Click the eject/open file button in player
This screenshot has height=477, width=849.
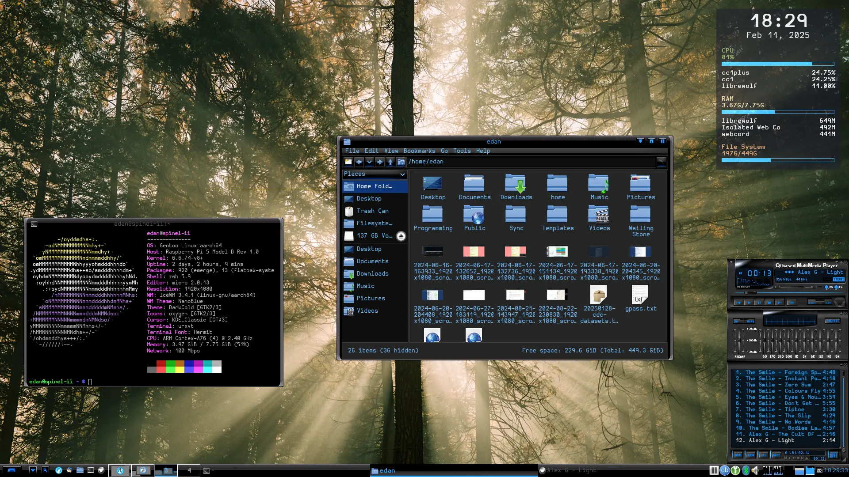pos(792,303)
